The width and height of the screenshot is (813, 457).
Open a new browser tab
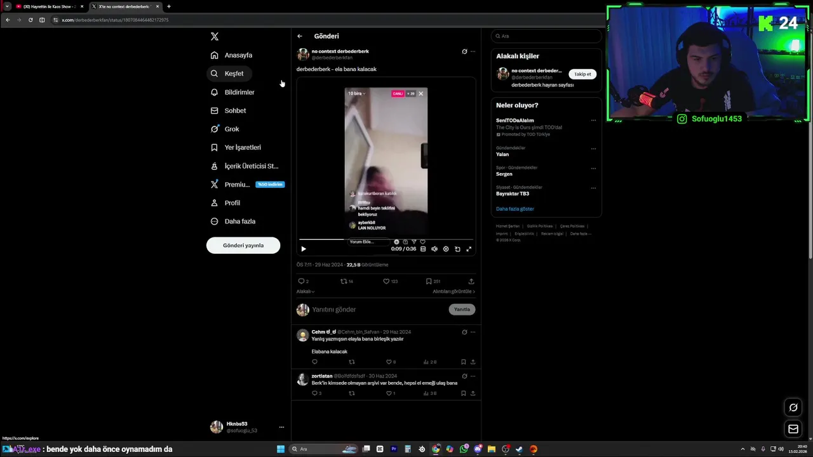tap(168, 6)
